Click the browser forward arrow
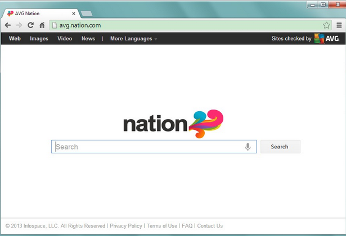346x236 pixels. [19, 25]
